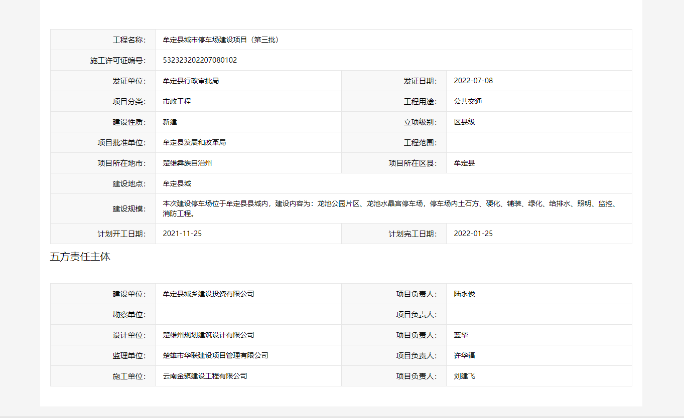The image size is (684, 418).
Task: Click the 建设单位 label
Action: [x=129, y=294]
